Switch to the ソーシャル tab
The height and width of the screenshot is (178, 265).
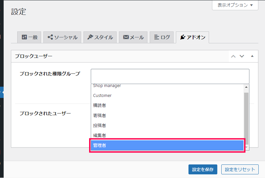62,37
